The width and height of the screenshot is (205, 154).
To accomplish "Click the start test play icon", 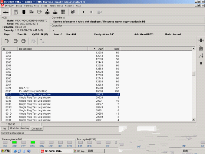I will coord(83,12).
